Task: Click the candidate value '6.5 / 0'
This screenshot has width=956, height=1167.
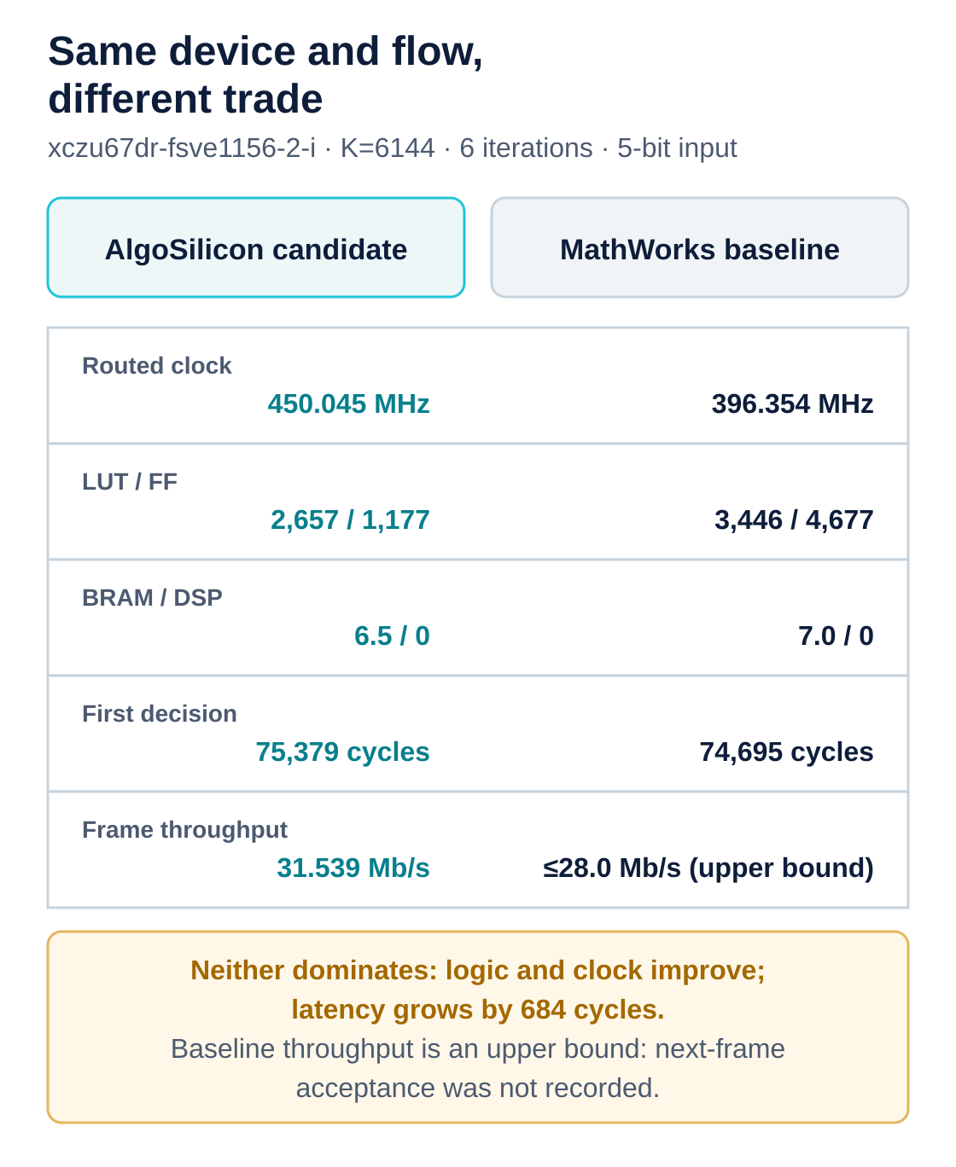Action: [392, 636]
